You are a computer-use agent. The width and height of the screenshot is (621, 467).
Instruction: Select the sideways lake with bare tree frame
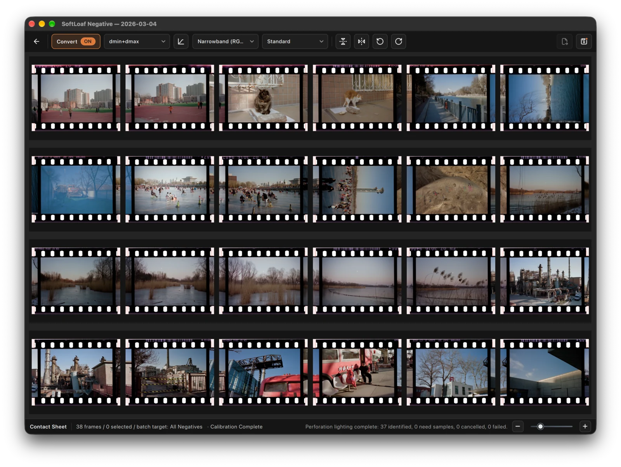click(545, 98)
